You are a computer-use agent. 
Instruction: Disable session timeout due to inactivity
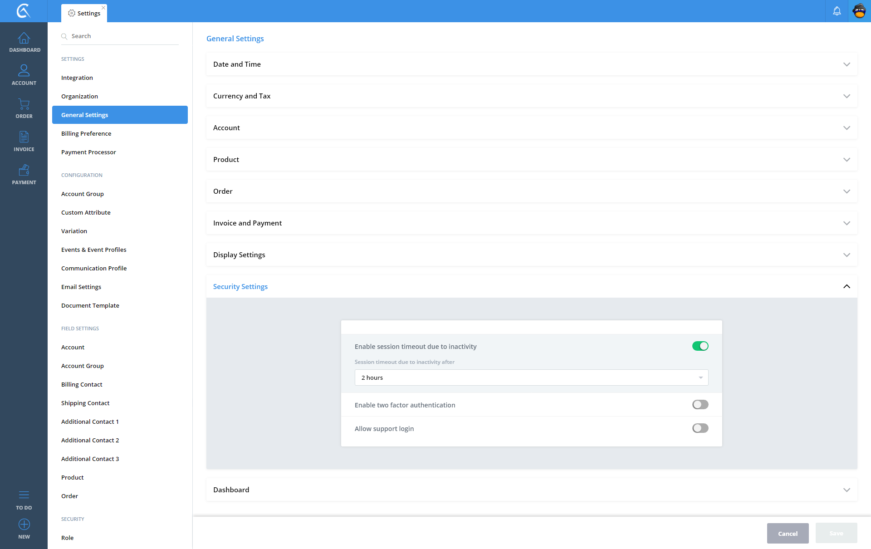click(700, 346)
